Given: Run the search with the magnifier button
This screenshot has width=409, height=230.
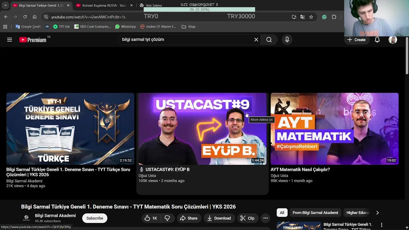Looking at the screenshot, I should 269,40.
